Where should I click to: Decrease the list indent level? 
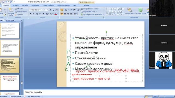(71, 10)
